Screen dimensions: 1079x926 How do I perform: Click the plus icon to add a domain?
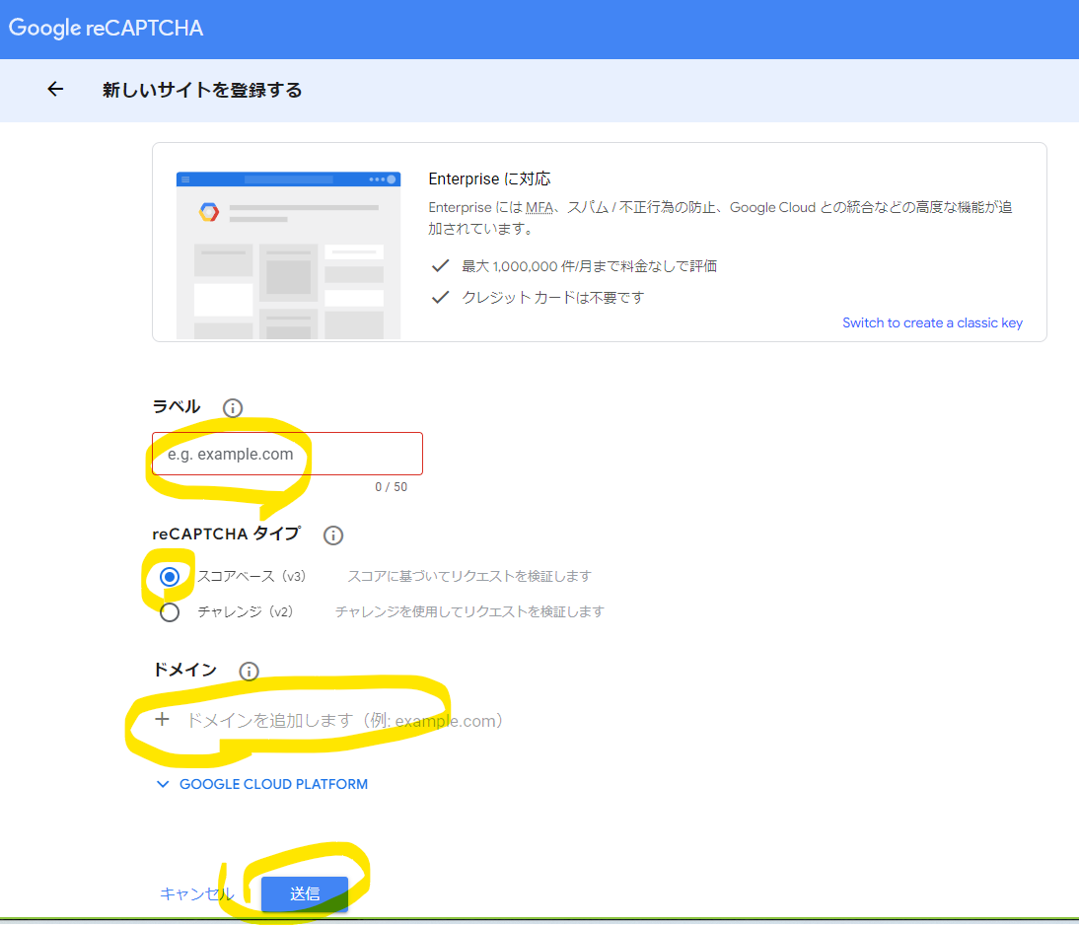point(162,720)
